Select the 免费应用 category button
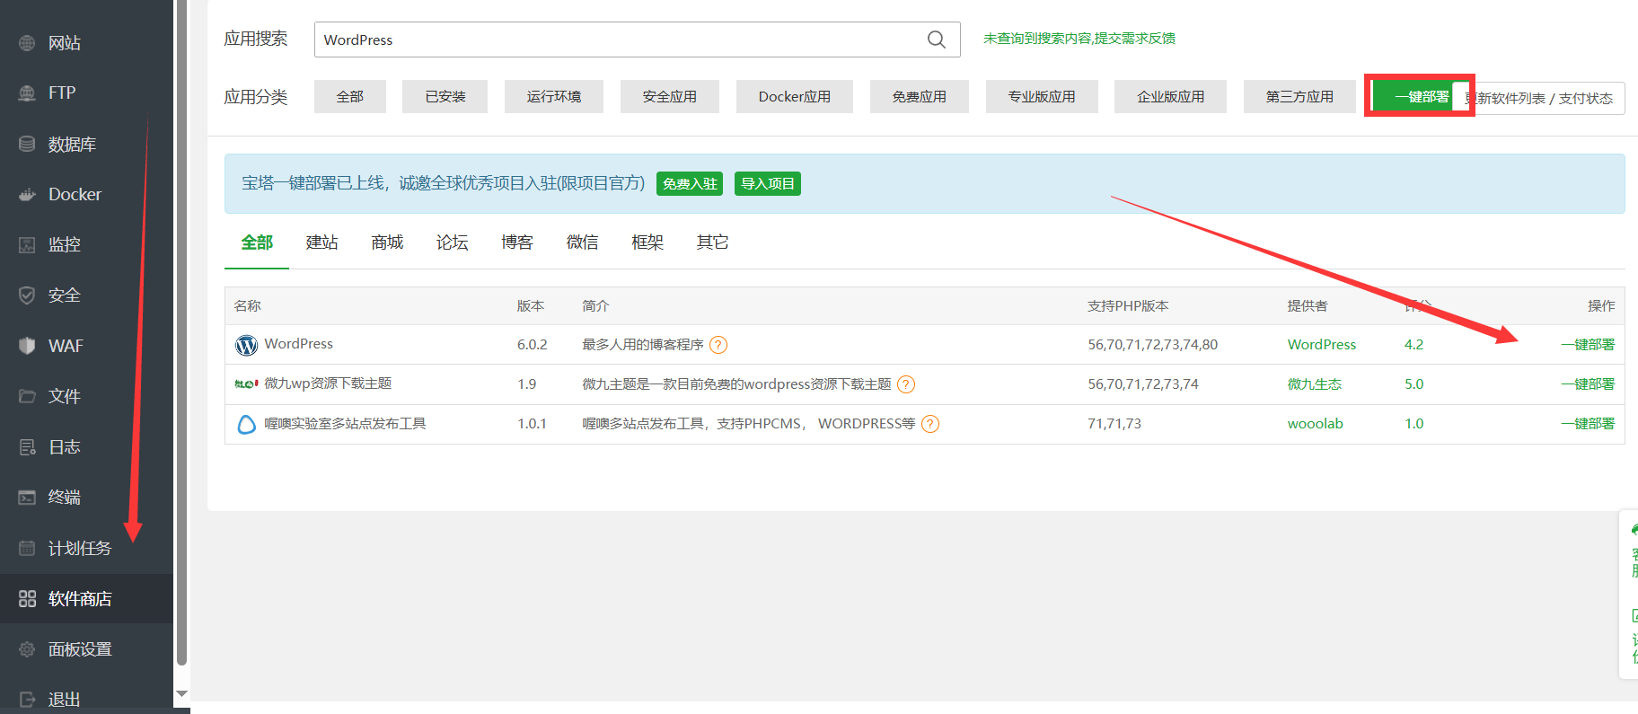 (x=920, y=97)
